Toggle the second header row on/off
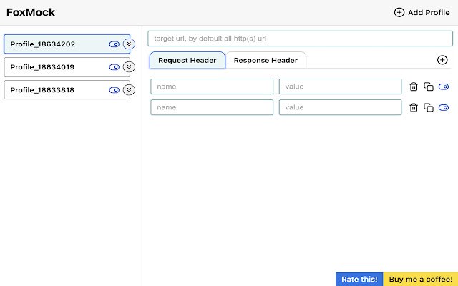The height and width of the screenshot is (286, 458). [x=444, y=108]
